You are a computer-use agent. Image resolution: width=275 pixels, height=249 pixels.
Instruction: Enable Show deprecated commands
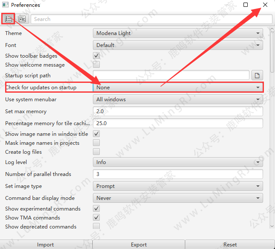point(96,226)
